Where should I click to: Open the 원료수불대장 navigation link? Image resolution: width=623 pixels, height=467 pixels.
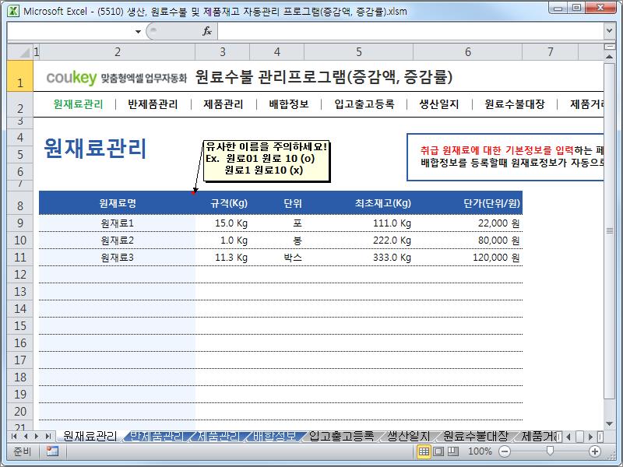point(515,104)
